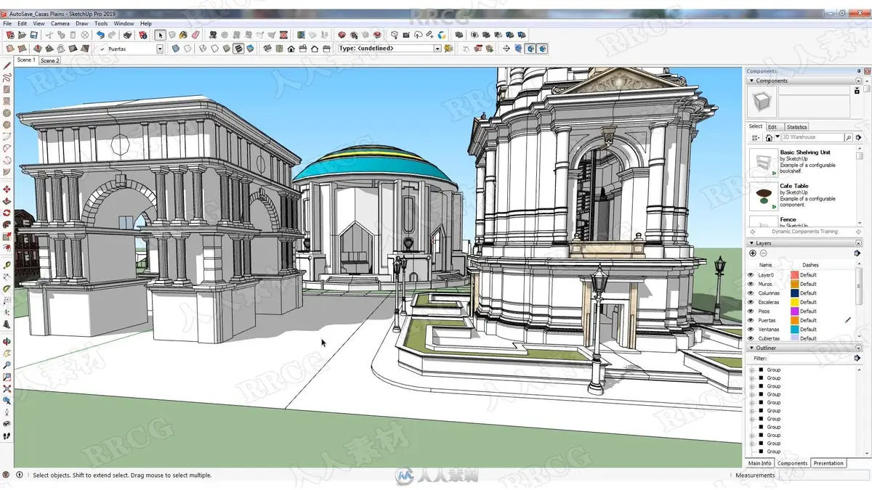Screen dimensions: 872x490
Task: Open the Tools menu
Action: [101, 23]
